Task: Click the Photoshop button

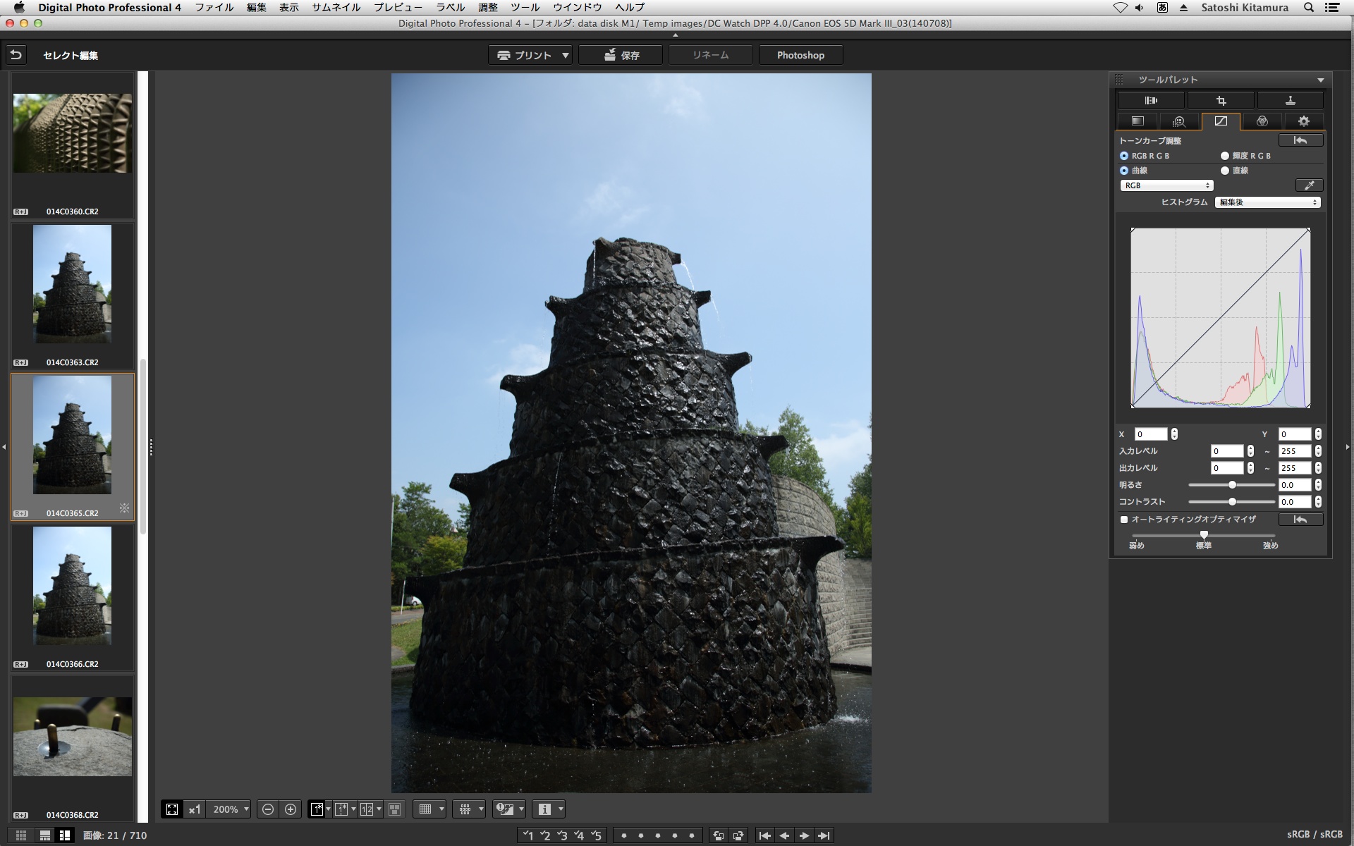Action: point(800,55)
